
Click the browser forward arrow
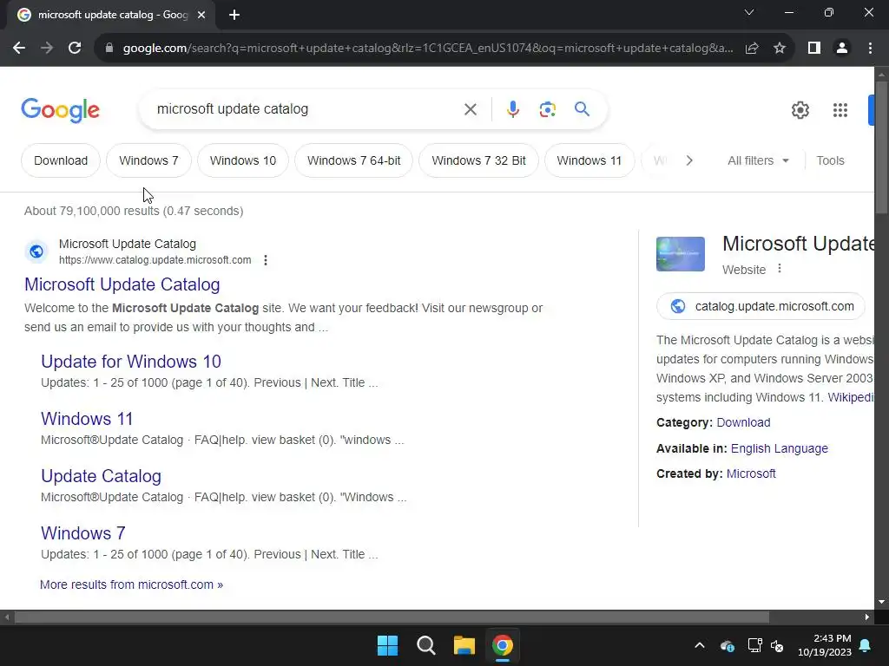point(47,49)
